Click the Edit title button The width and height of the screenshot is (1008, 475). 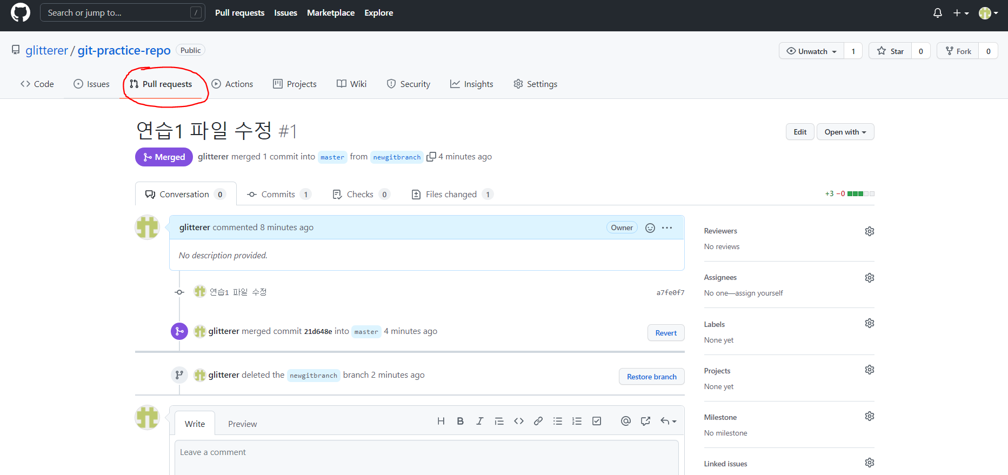click(x=800, y=132)
